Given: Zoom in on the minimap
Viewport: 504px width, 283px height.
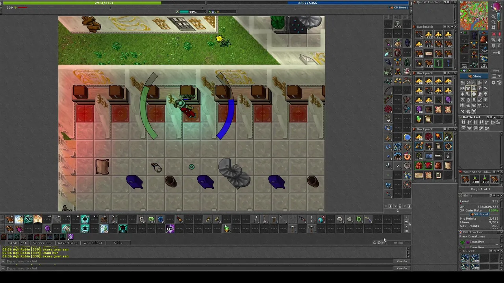Looking at the screenshot, I should tap(493, 22).
